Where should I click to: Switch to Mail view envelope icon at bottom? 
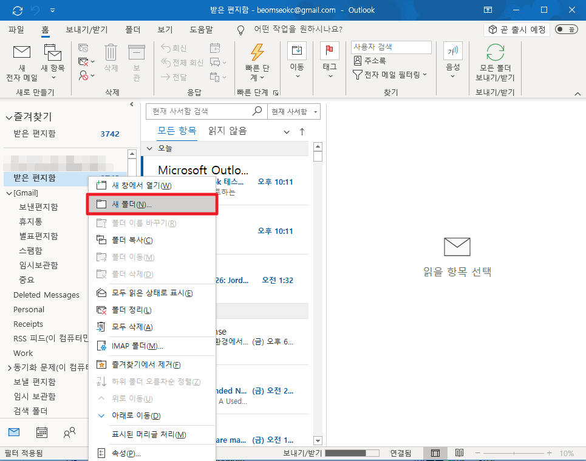pos(14,432)
